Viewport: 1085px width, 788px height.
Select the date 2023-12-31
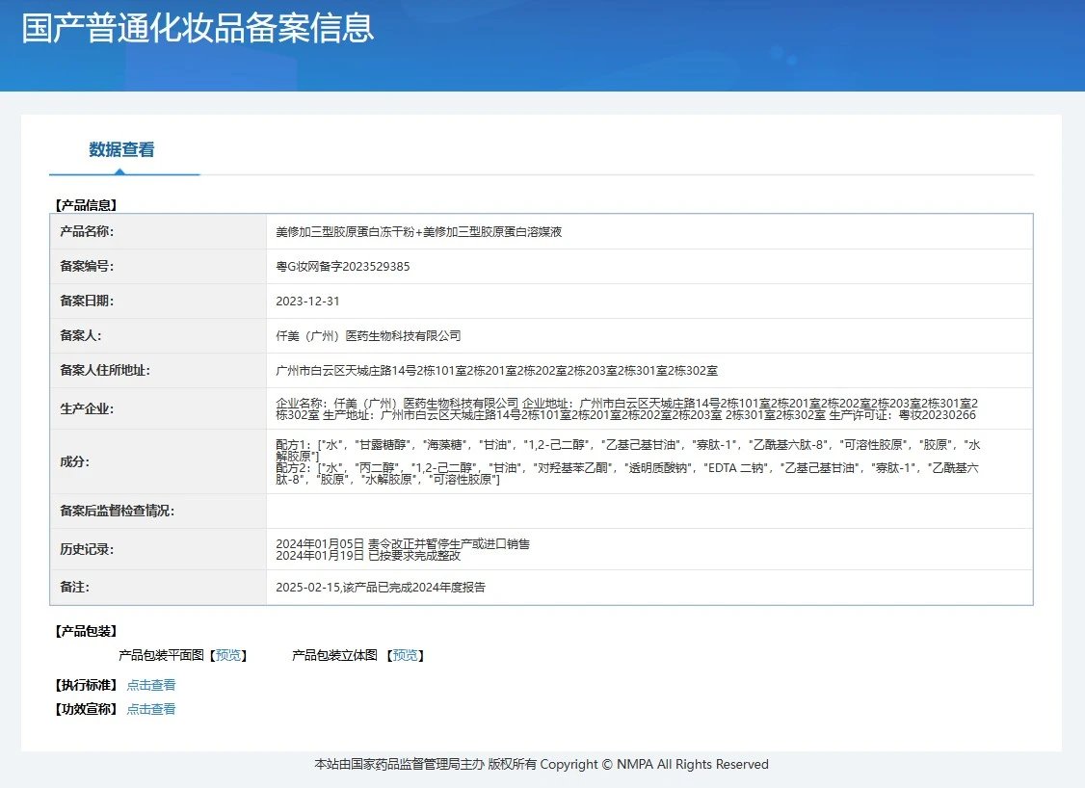coord(307,301)
